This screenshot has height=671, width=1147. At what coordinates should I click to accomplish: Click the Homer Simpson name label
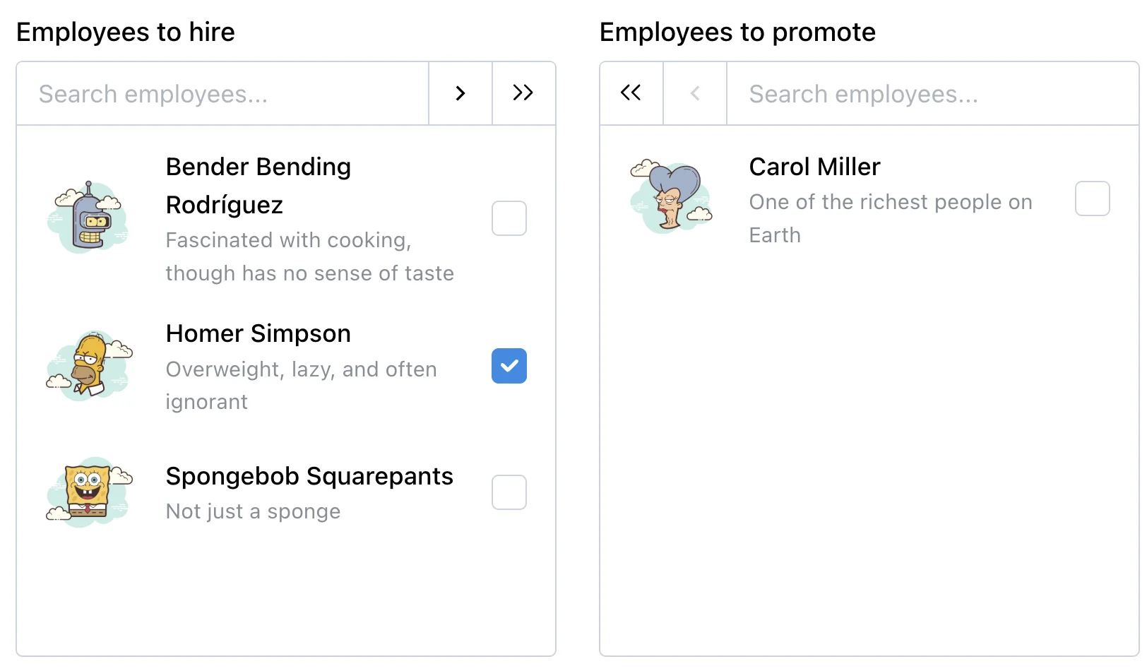point(258,333)
